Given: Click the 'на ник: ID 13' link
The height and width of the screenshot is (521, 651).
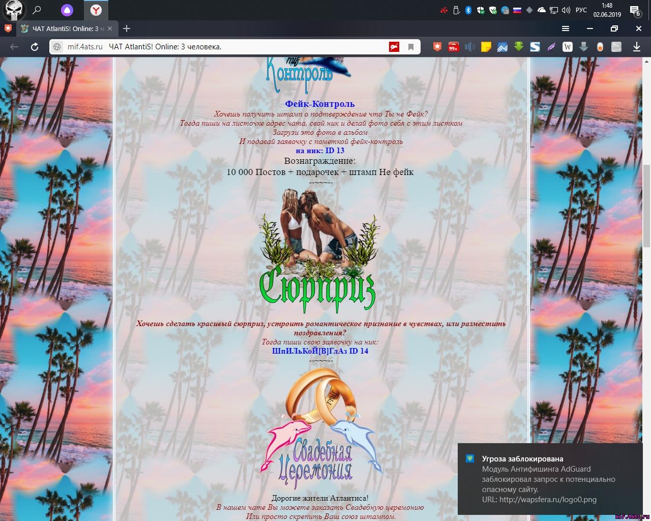Looking at the screenshot, I should tap(320, 151).
